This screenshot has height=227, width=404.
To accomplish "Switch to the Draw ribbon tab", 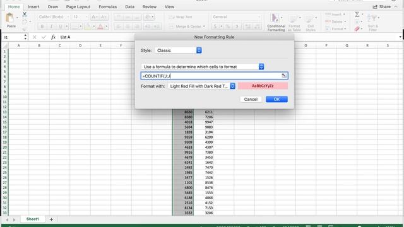I will point(53,7).
